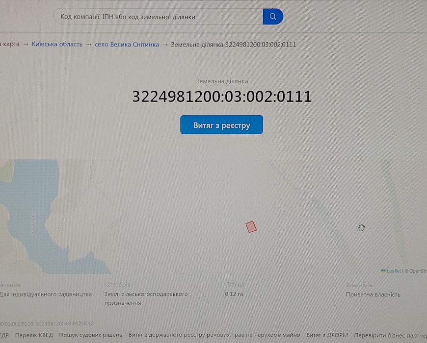The width and height of the screenshot is (427, 343).
Task: Open the Київська область breadcrumb link
Action: (57, 44)
